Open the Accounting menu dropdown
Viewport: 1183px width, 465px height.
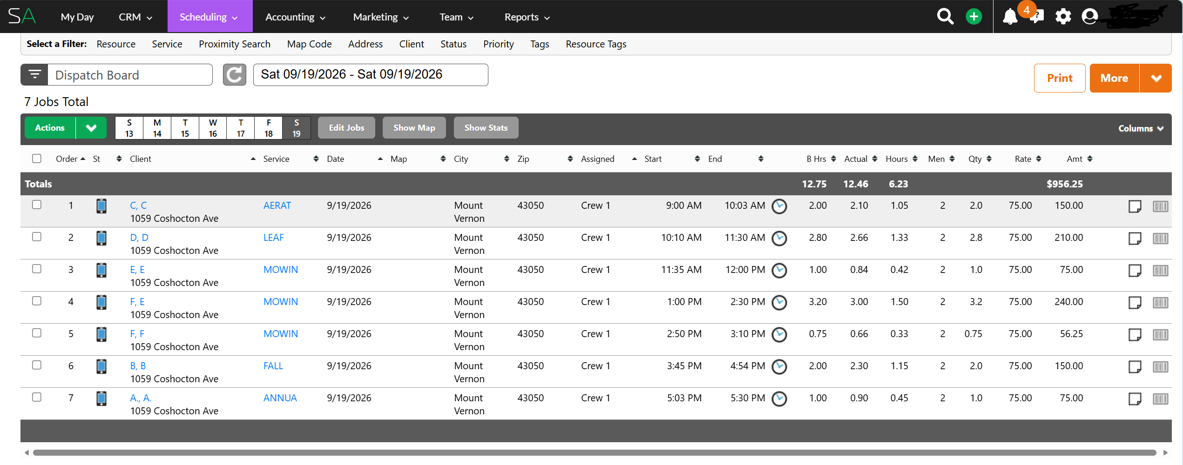point(295,17)
